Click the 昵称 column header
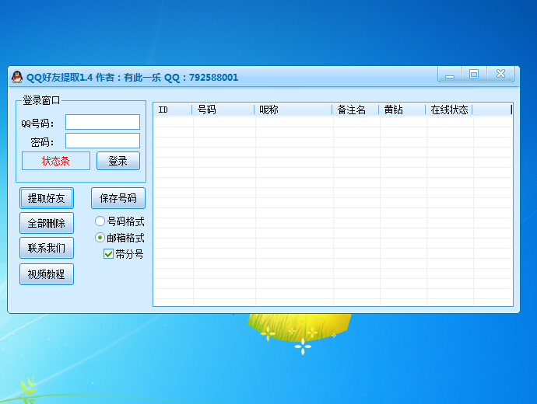 click(x=293, y=110)
